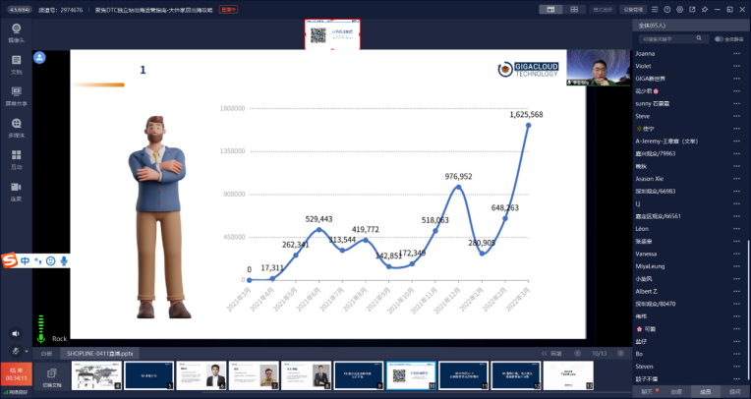Go to previous slide arrow

[x=578, y=354]
